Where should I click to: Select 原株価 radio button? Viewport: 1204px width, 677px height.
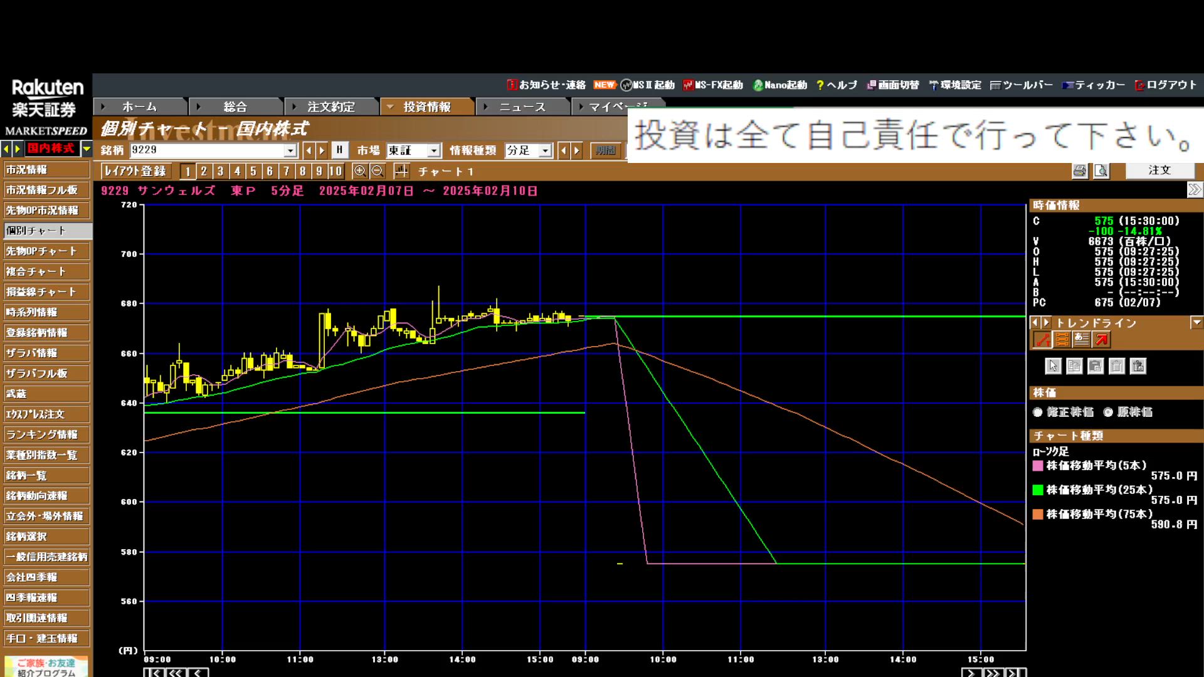point(1108,412)
